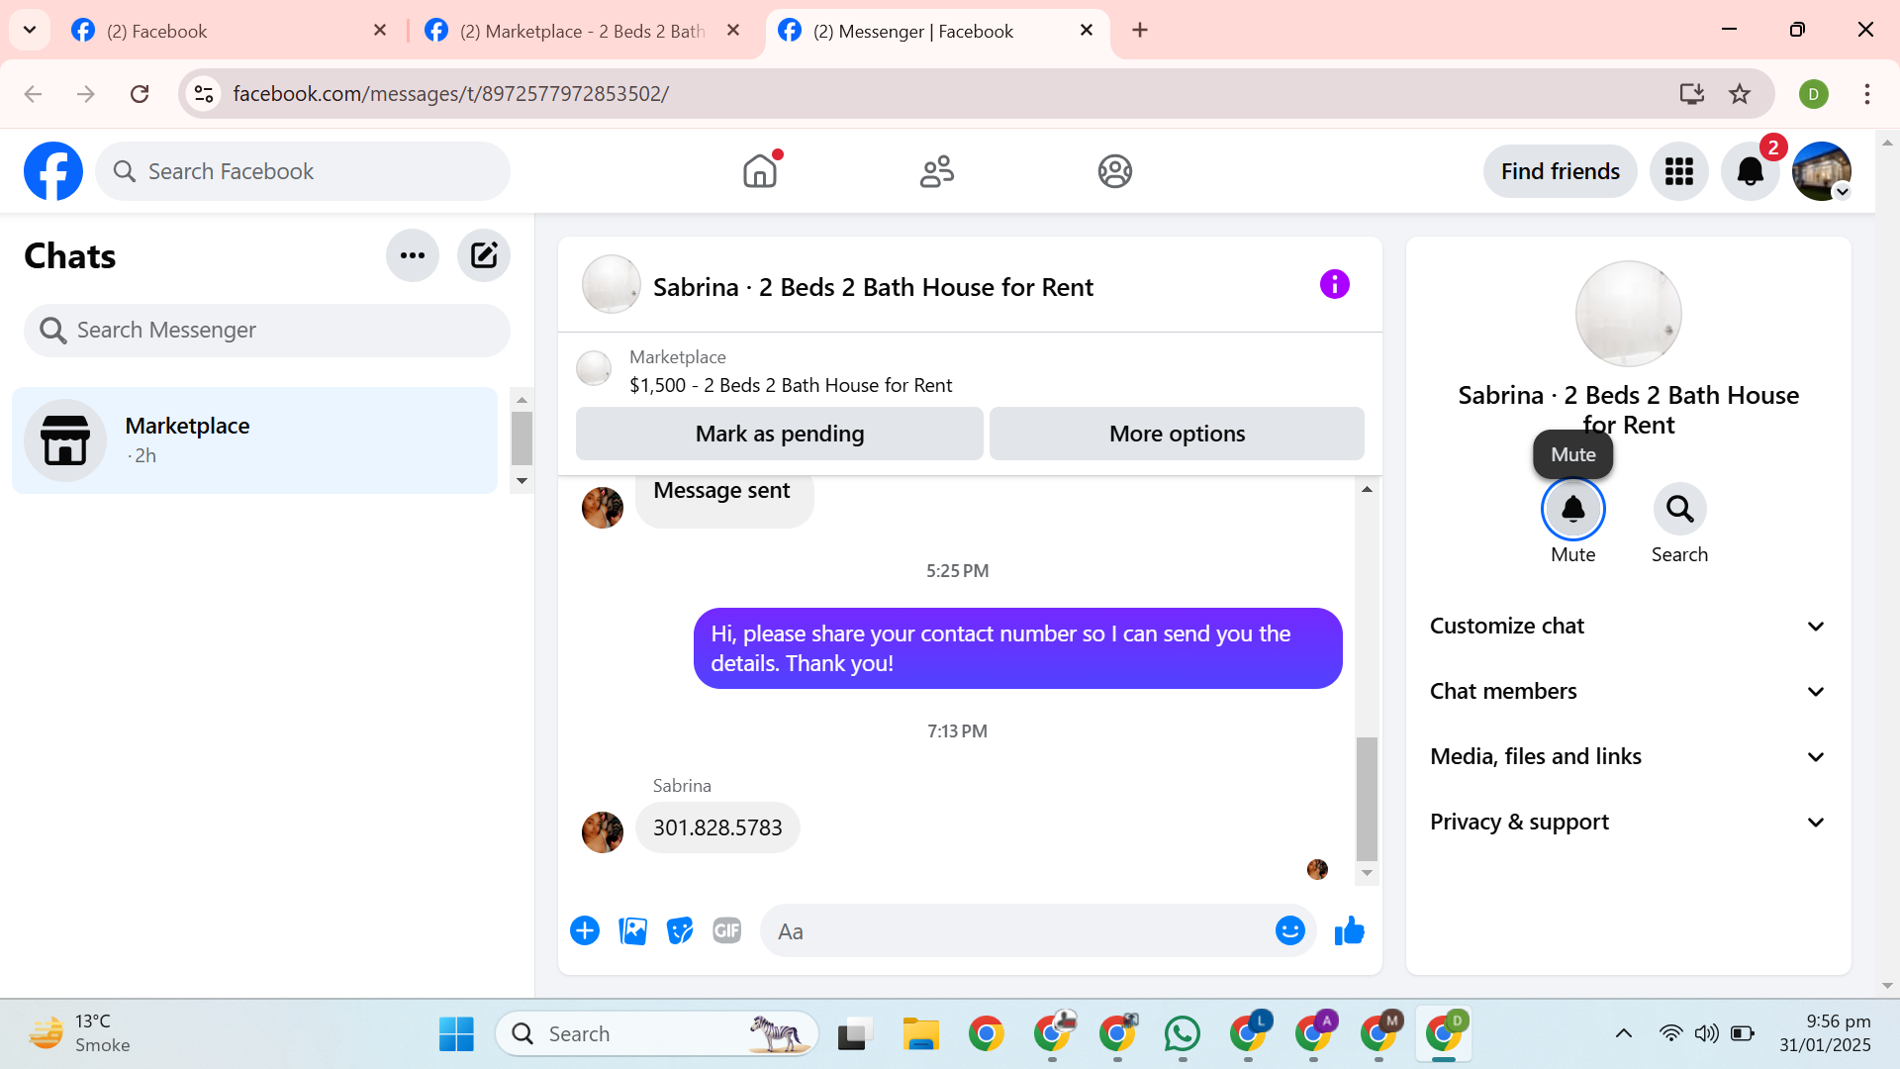The height and width of the screenshot is (1069, 1900).
Task: Open conversation information icon
Action: [1335, 285]
